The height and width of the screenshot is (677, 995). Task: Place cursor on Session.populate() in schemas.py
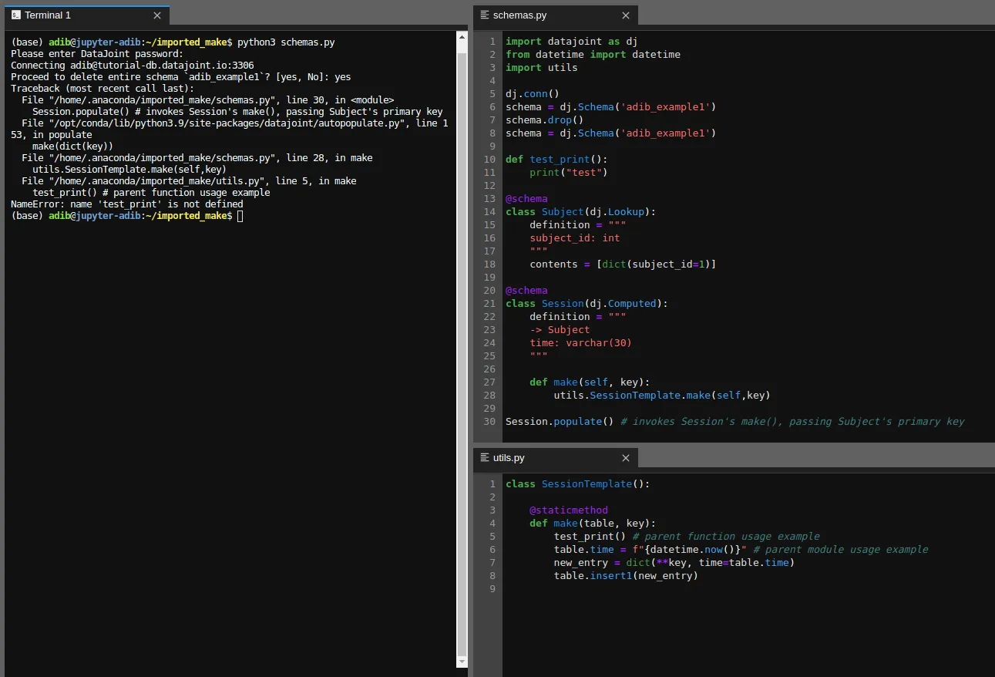point(559,422)
